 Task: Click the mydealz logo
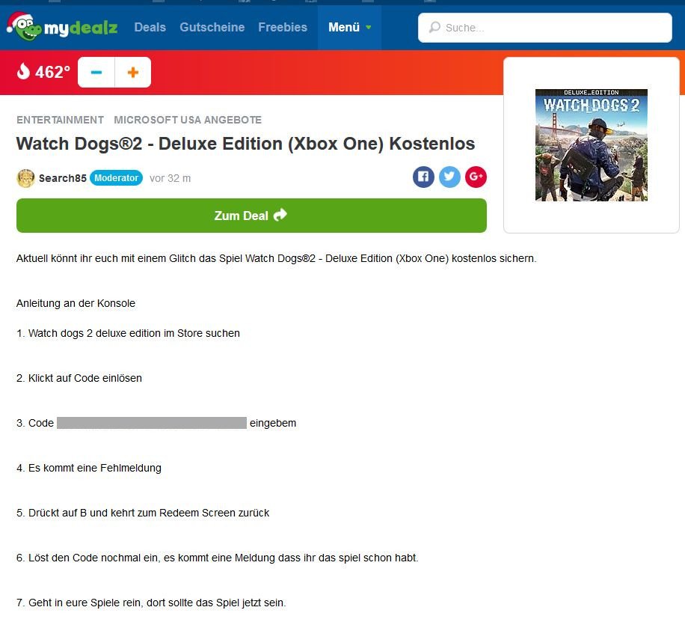(x=62, y=27)
